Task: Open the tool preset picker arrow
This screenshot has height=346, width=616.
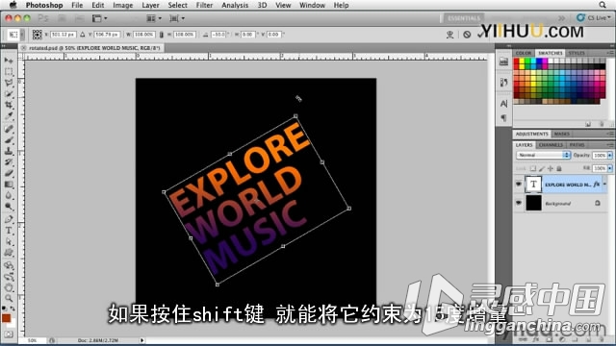Action: 23,35
